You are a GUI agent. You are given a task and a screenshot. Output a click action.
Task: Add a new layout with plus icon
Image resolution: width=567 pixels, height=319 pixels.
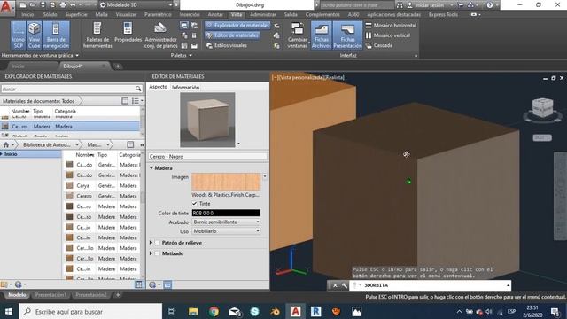pos(118,295)
